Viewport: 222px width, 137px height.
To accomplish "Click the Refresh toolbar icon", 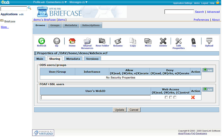I will tap(42, 41).
